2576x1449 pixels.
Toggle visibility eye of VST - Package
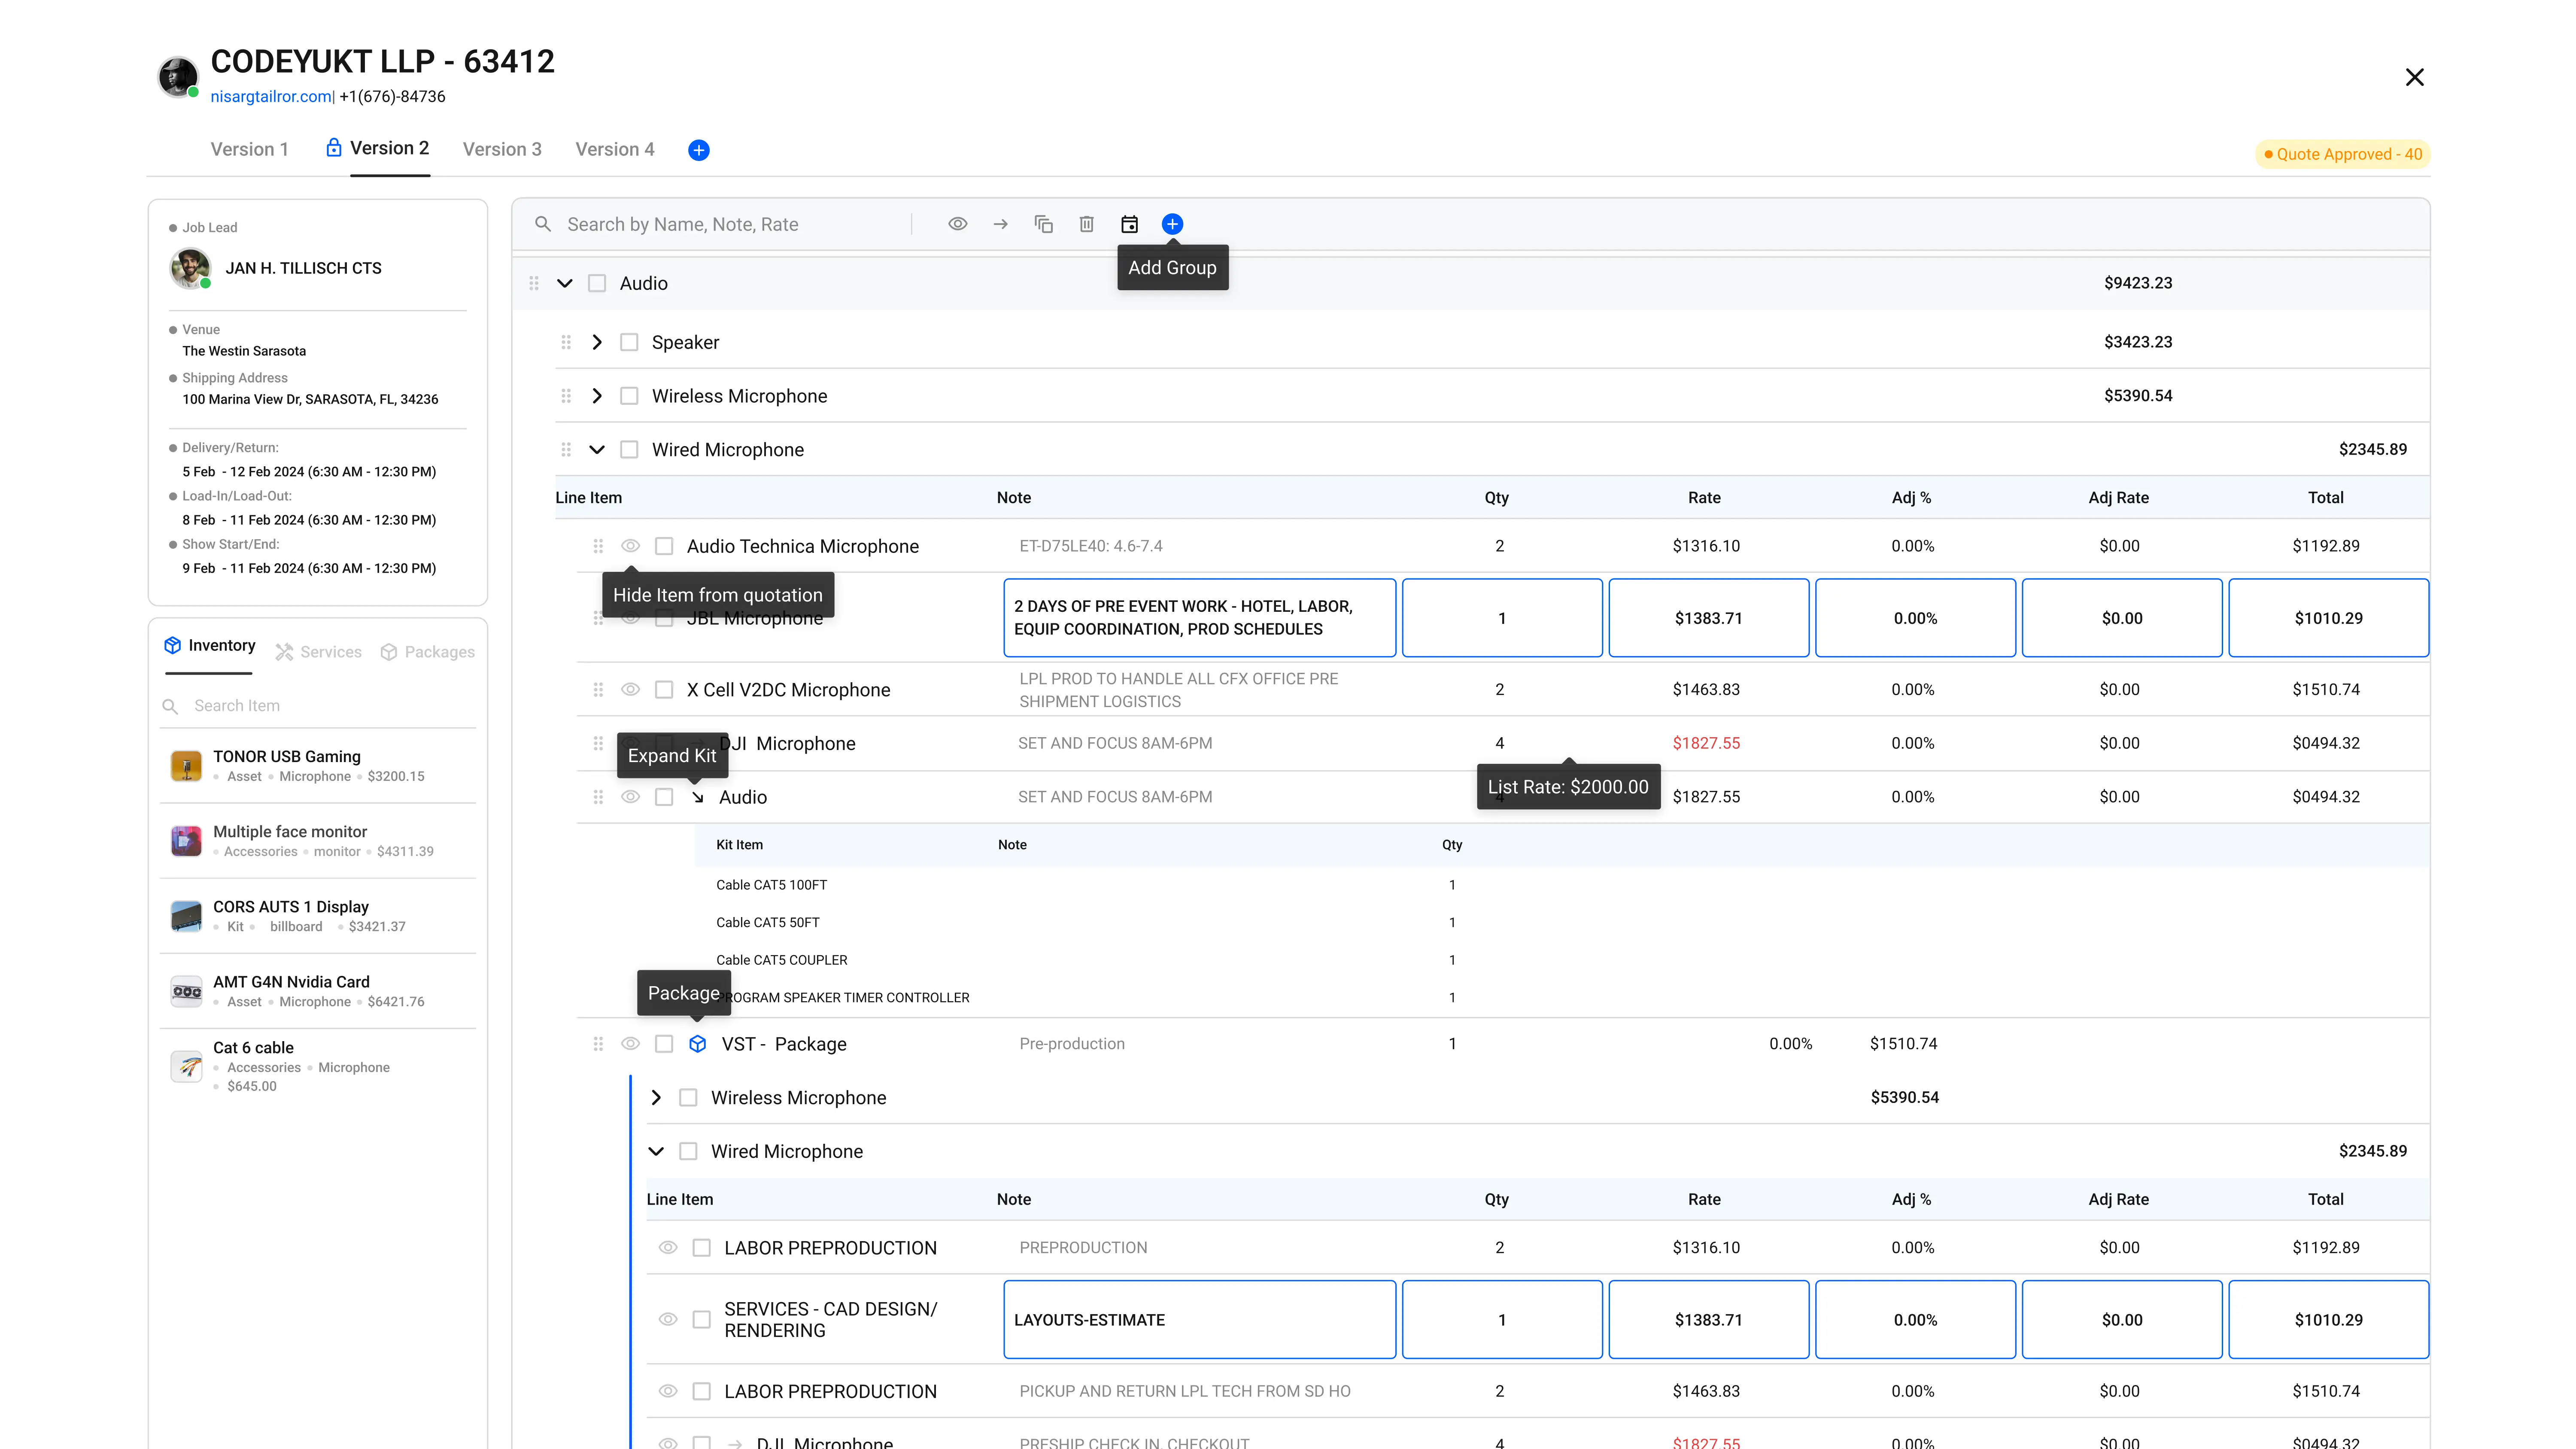coord(630,1044)
